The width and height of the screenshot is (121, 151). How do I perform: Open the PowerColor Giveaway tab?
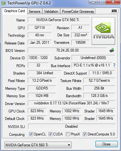click(78, 11)
